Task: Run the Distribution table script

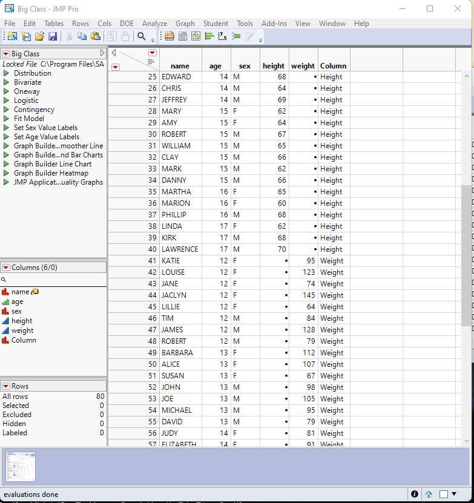Action: pyautogui.click(x=6, y=73)
